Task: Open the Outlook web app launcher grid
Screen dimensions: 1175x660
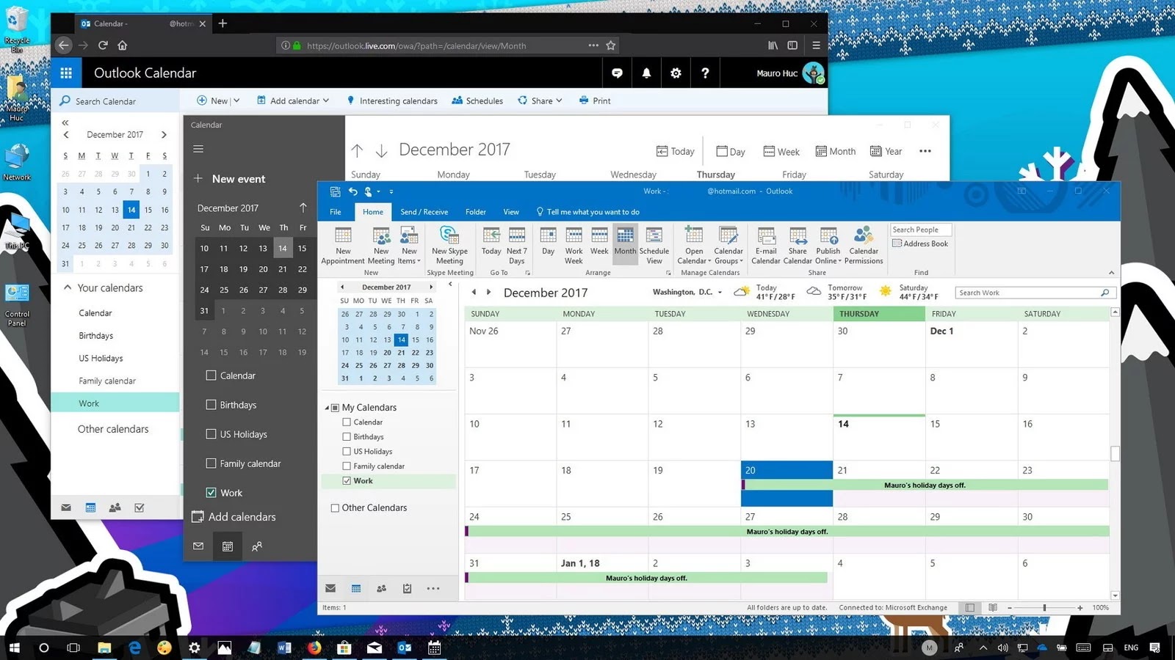Action: [x=66, y=73]
